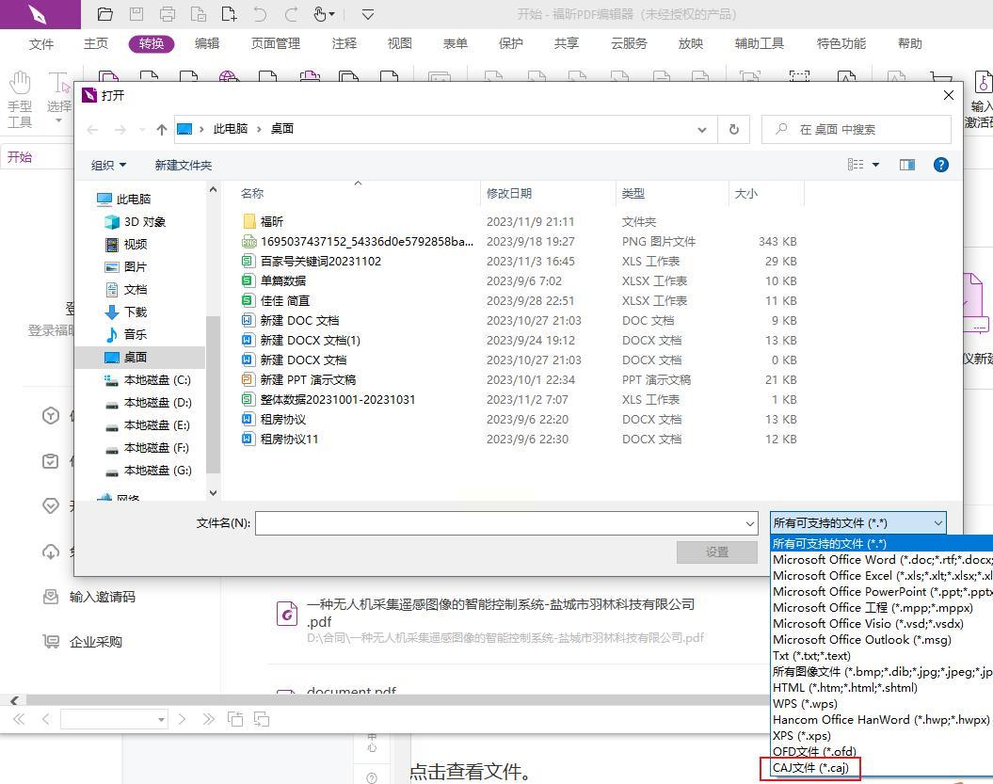Refresh the desktop folder listing
993x784 pixels.
click(734, 129)
